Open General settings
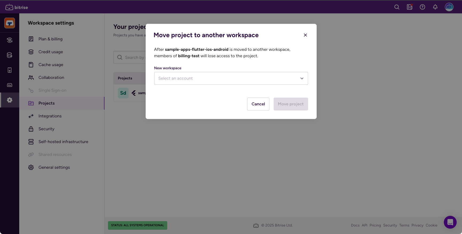 [x=54, y=167]
